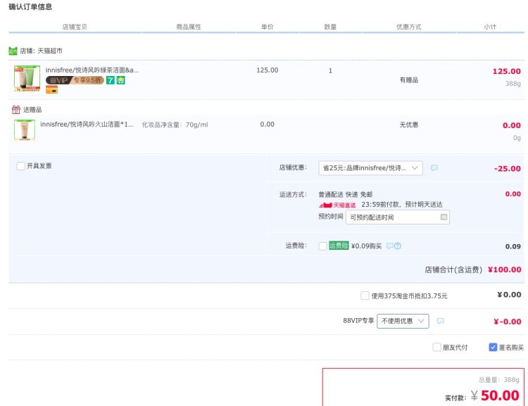
Task: Click the comment icon beside 88VIP dropdown
Action: [x=440, y=321]
